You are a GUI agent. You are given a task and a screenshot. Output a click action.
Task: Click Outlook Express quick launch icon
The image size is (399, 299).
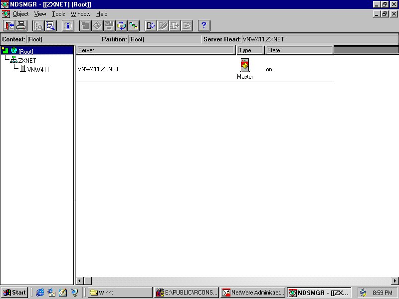(51, 293)
